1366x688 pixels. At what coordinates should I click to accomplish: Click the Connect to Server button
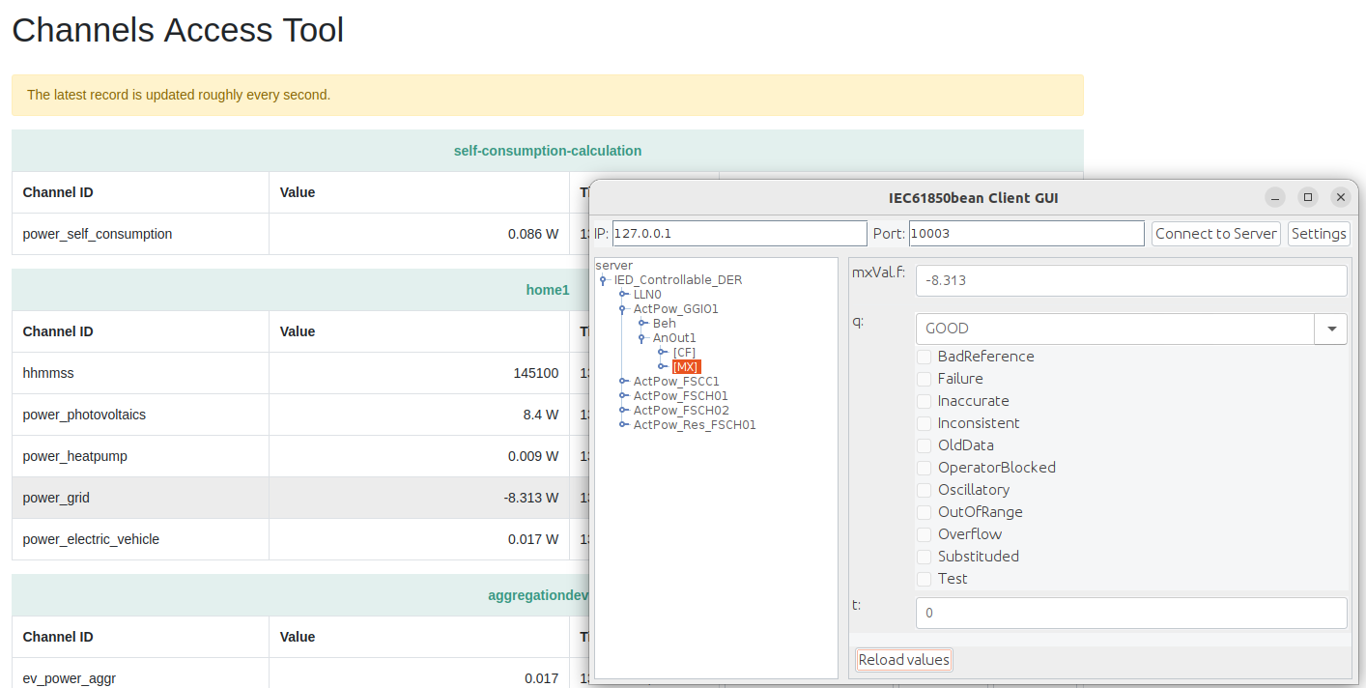[x=1215, y=233]
